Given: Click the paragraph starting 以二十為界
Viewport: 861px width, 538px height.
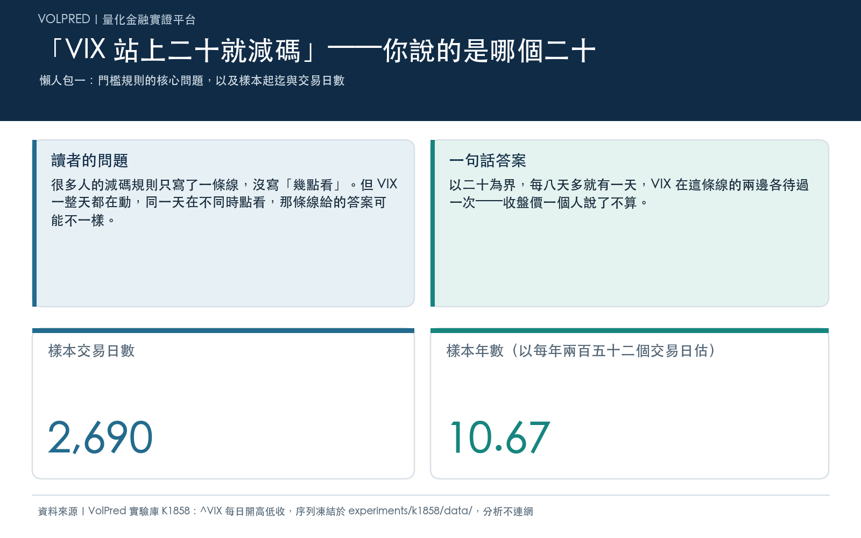Looking at the screenshot, I should (629, 194).
